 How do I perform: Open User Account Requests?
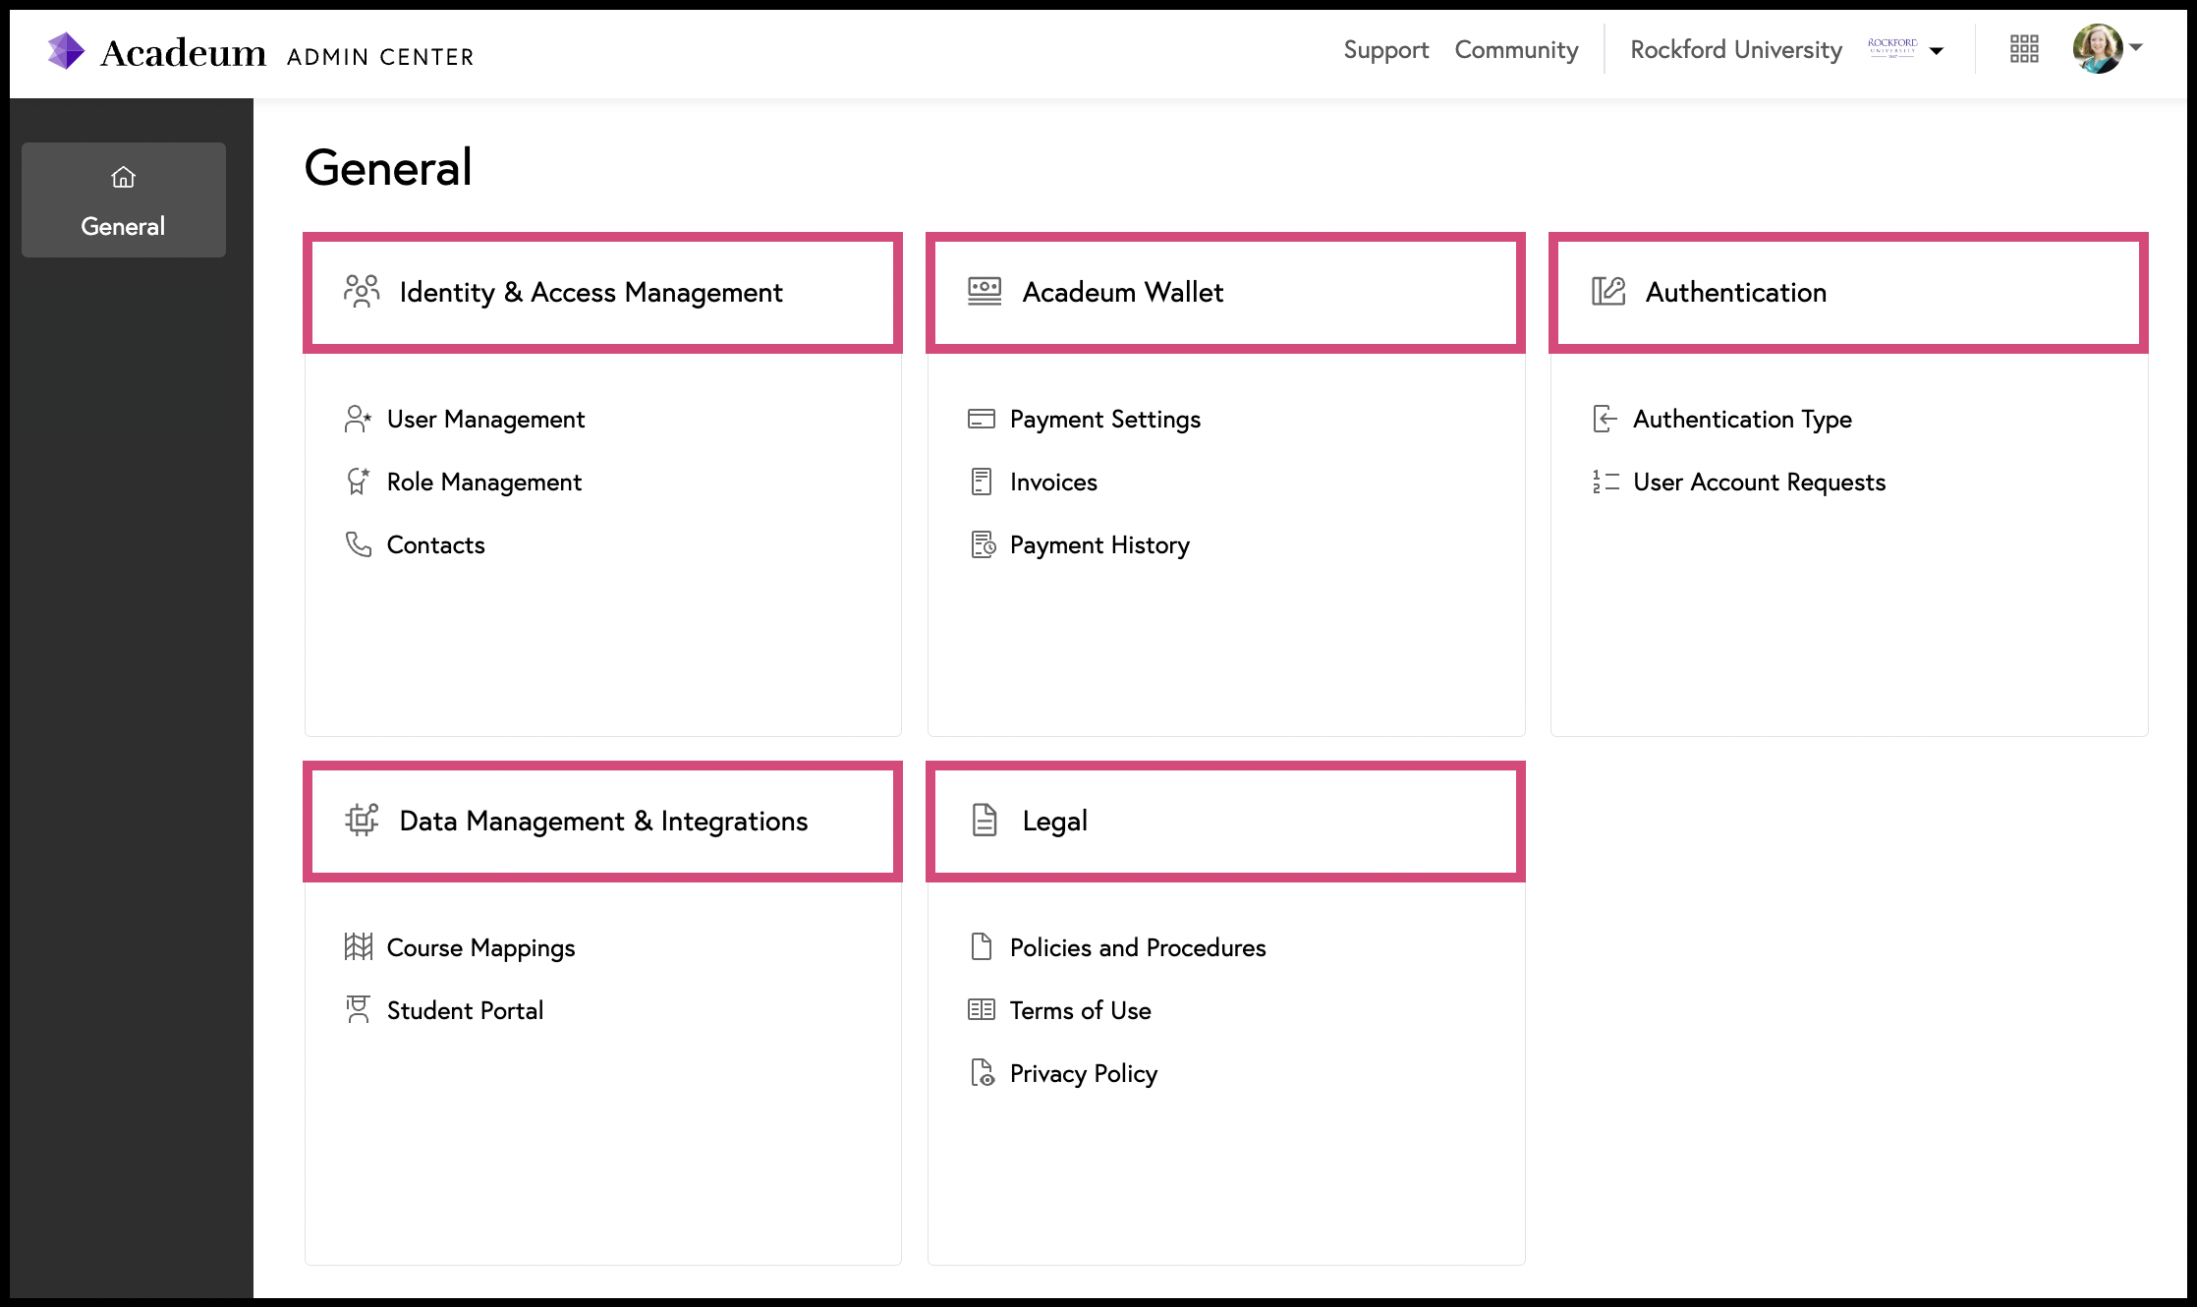1759,483
